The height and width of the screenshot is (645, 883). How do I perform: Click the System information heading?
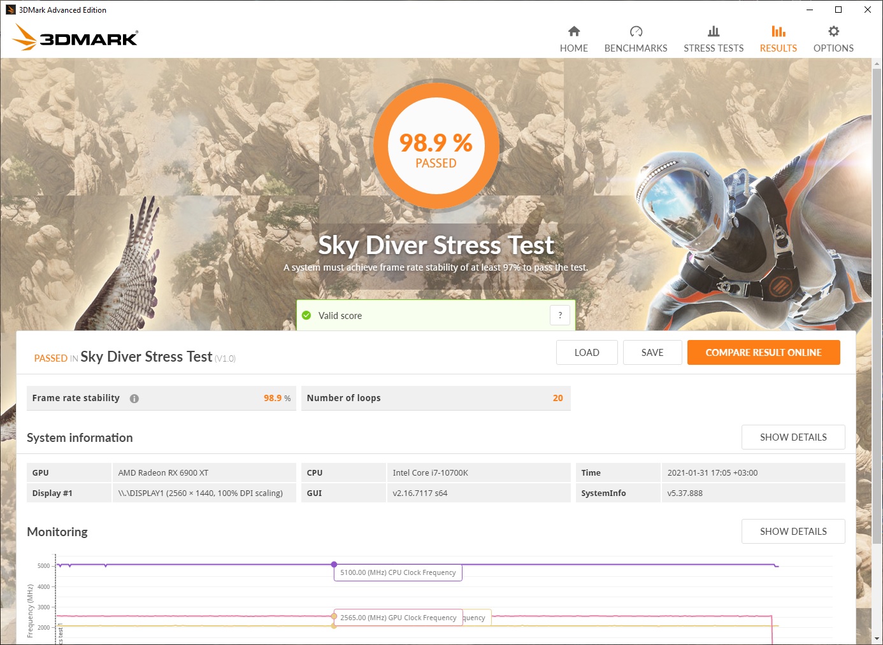[x=80, y=437]
